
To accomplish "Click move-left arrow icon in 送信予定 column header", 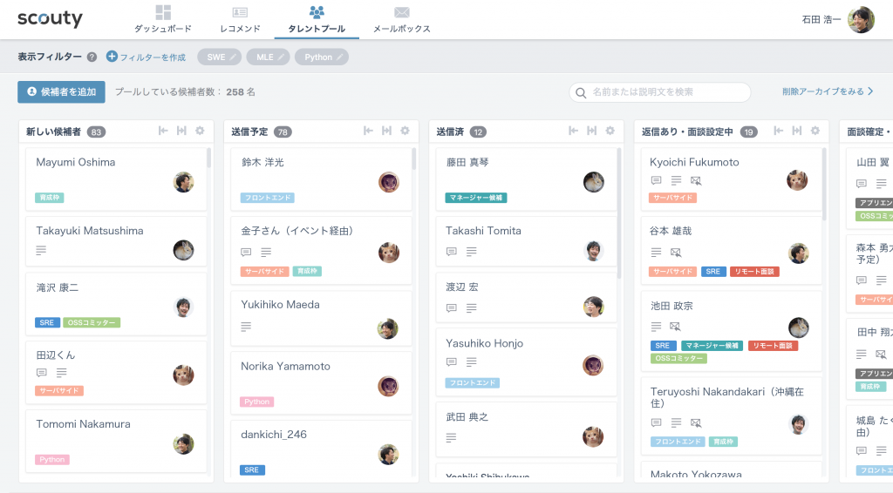I will [368, 131].
